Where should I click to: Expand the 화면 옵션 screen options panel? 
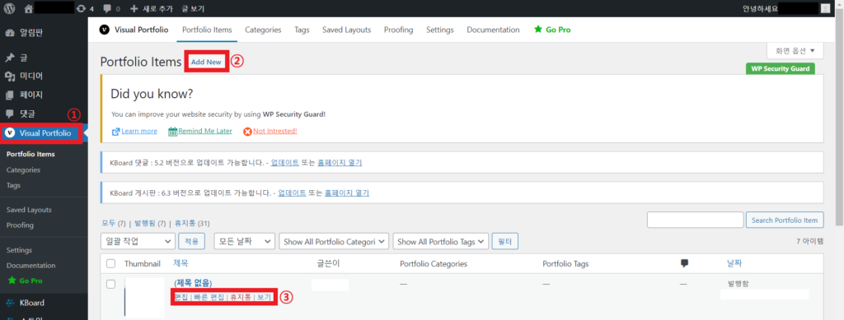click(x=795, y=51)
